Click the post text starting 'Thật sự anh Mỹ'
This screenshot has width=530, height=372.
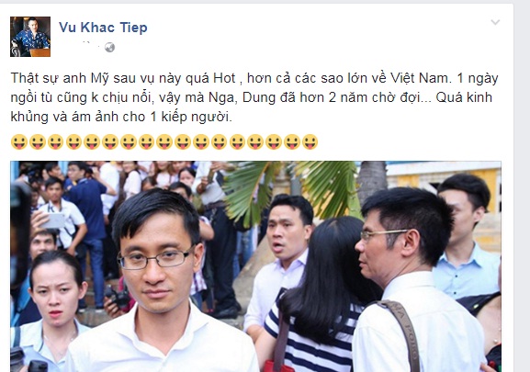tap(254, 97)
